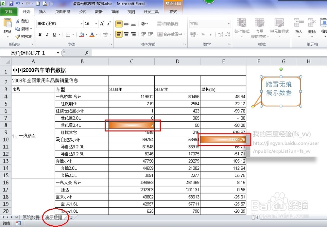The width and height of the screenshot is (327, 227).
Task: Click the percent style icon
Action: pyautogui.click(x=203, y=35)
